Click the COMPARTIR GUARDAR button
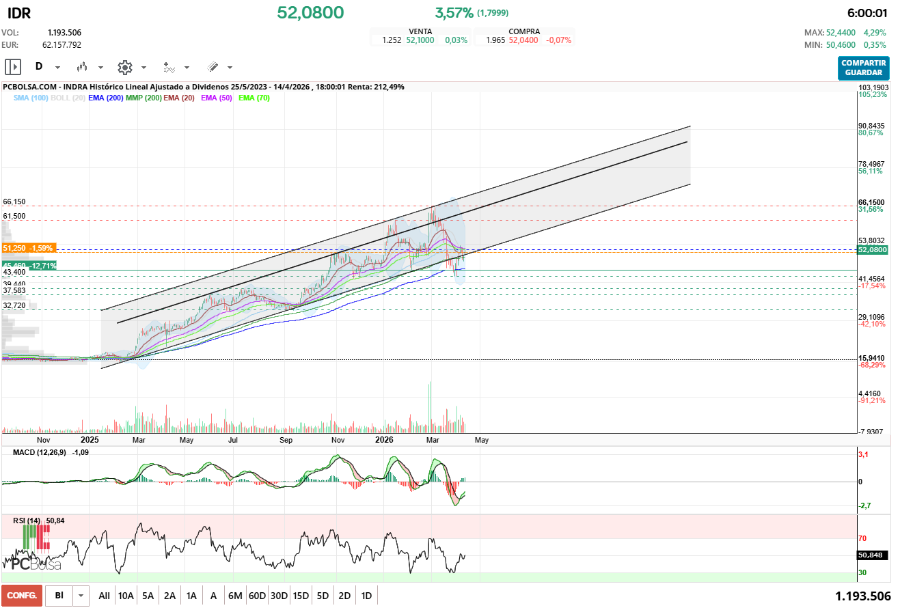The width and height of the screenshot is (900, 610). (864, 68)
